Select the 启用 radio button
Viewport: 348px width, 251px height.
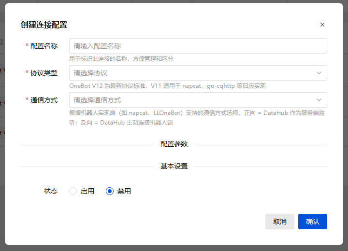[73, 191]
